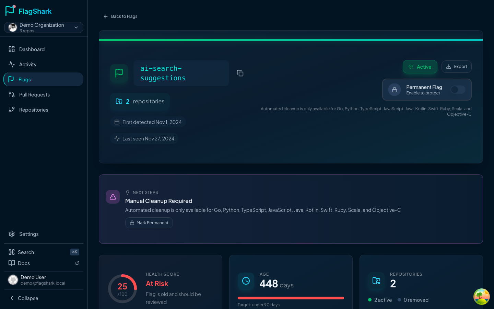
Task: Click the clock icon in Age card
Action: coord(246,281)
